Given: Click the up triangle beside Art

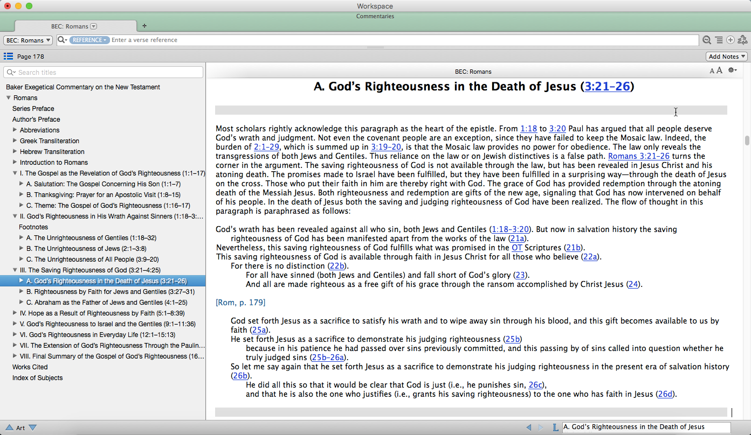Looking at the screenshot, I should (9, 428).
